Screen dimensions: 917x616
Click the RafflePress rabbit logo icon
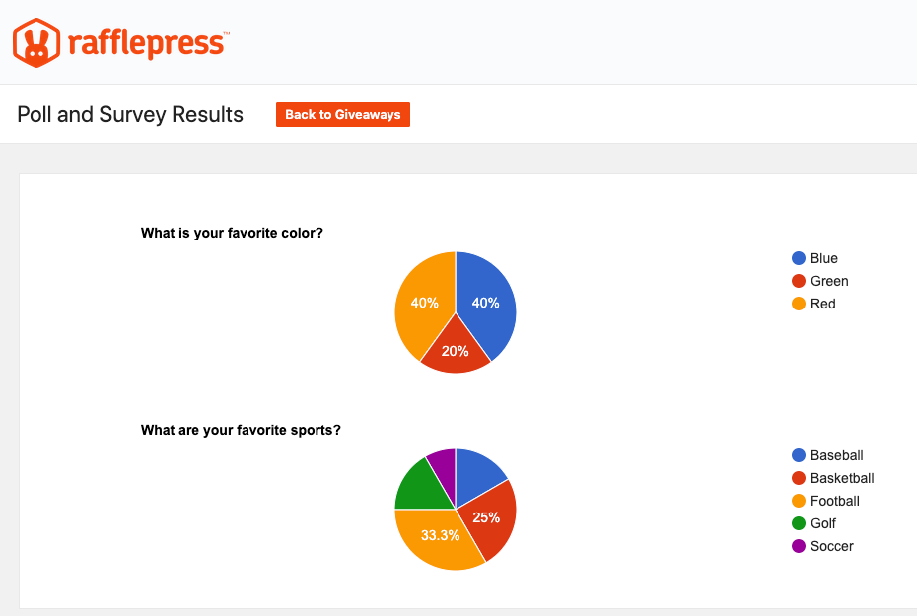36,42
